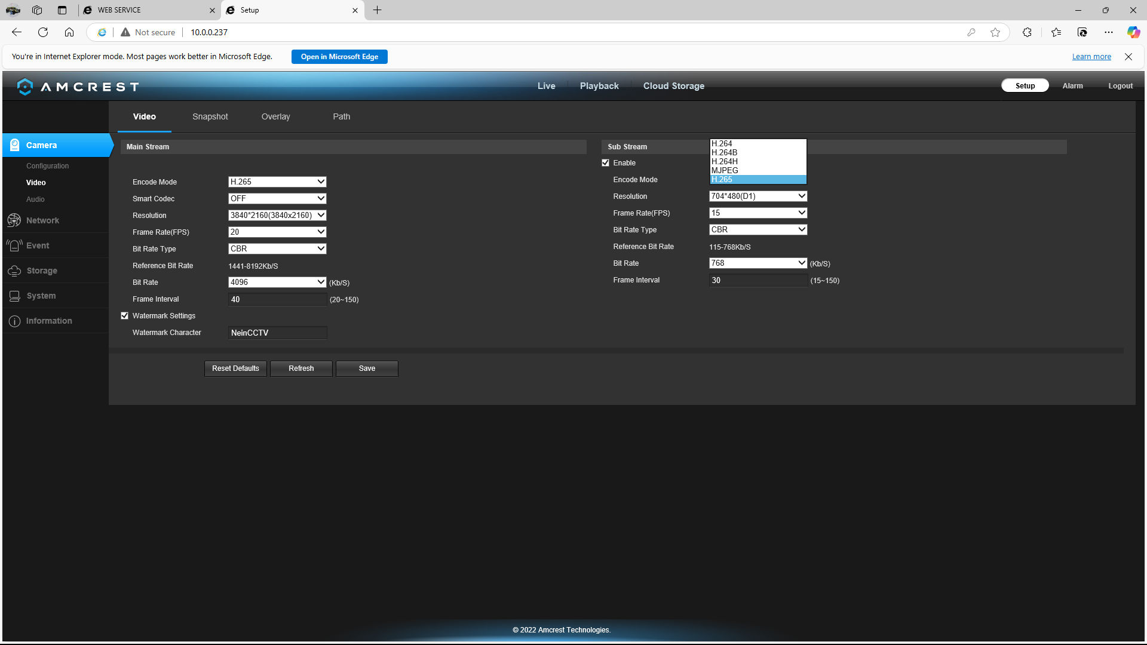
Task: Open the Storage cloud icon in sidebar
Action: 14,271
